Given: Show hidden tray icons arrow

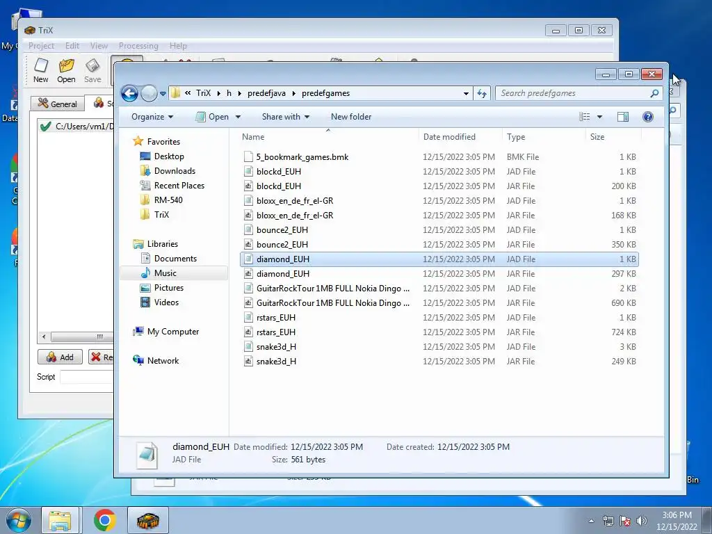Looking at the screenshot, I should pyautogui.click(x=591, y=521).
